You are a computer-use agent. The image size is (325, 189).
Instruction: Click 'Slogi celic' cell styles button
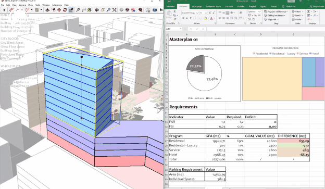click(x=271, y=19)
